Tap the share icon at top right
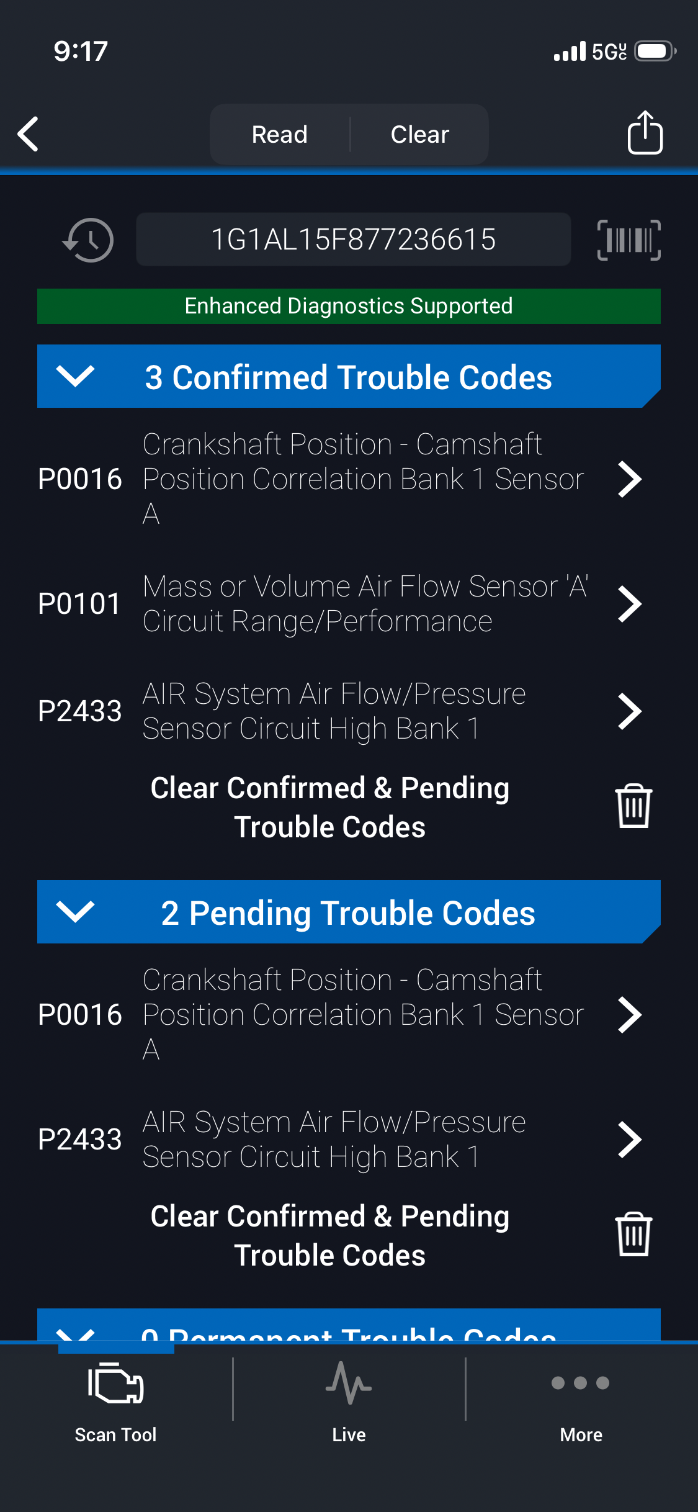Screen dimensions: 698x1512 point(645,133)
